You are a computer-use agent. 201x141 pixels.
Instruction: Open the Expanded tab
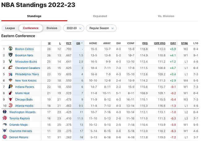tap(100, 16)
